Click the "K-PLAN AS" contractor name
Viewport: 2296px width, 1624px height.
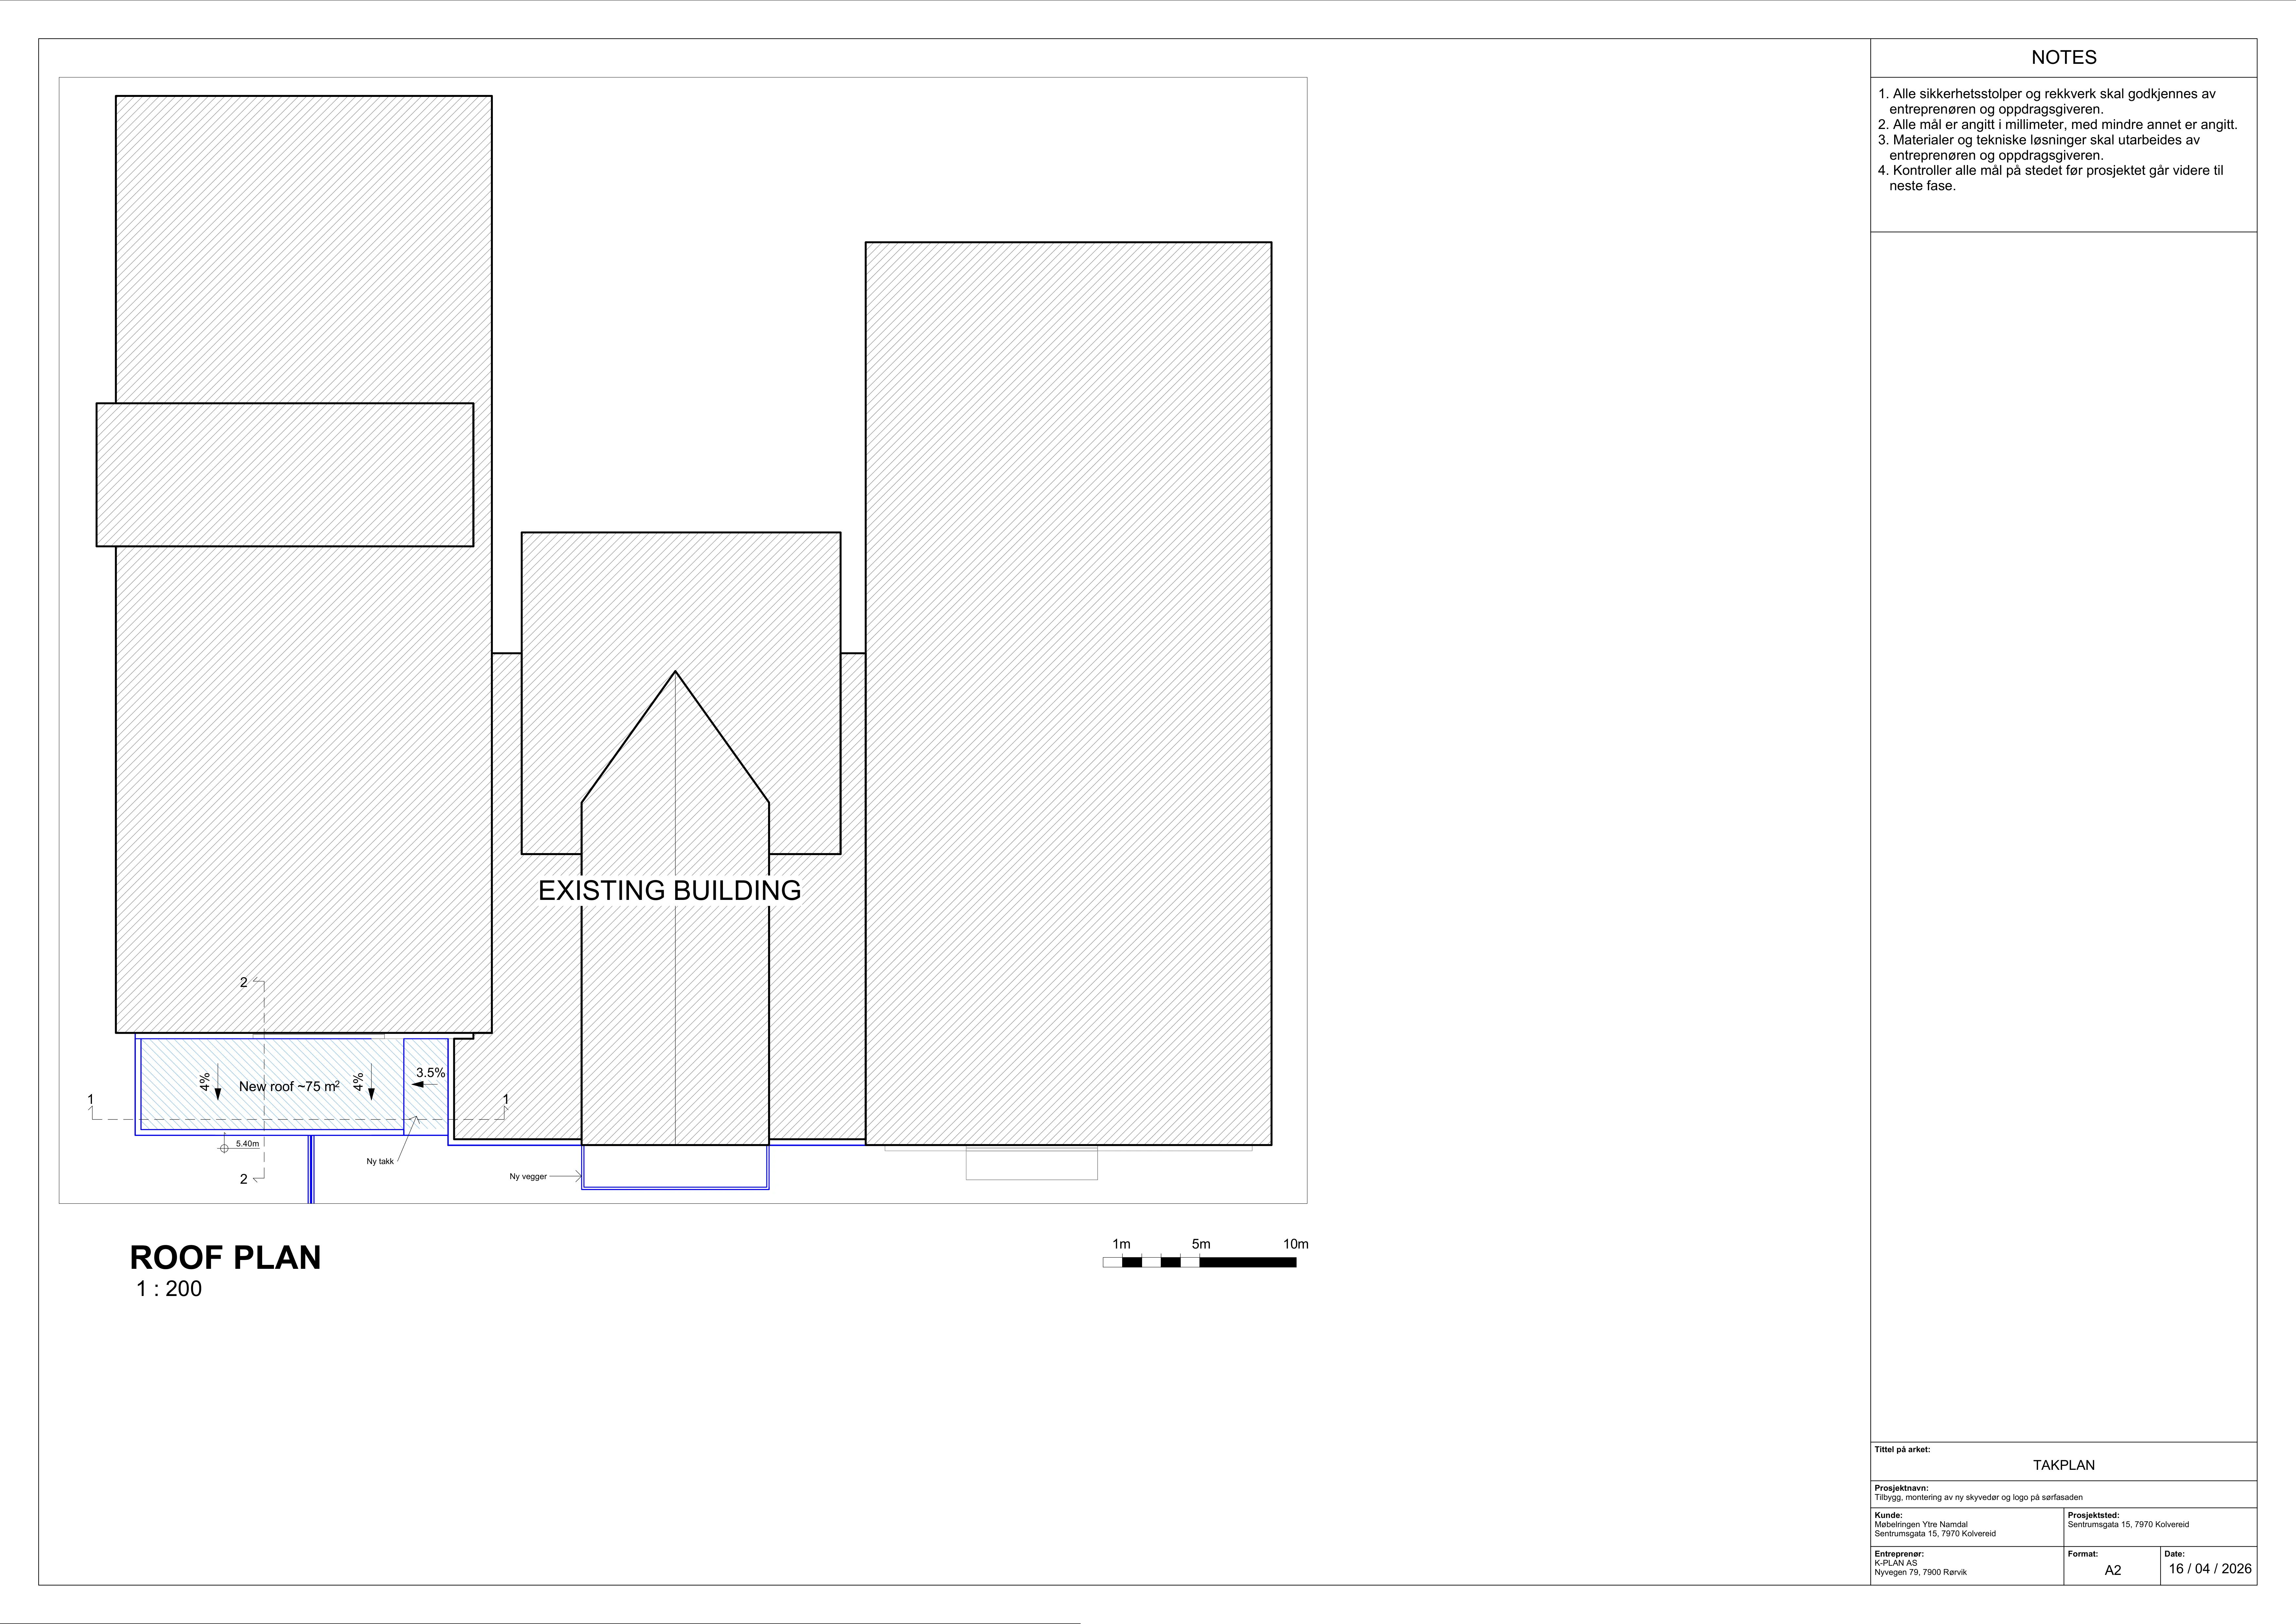[x=1896, y=1563]
